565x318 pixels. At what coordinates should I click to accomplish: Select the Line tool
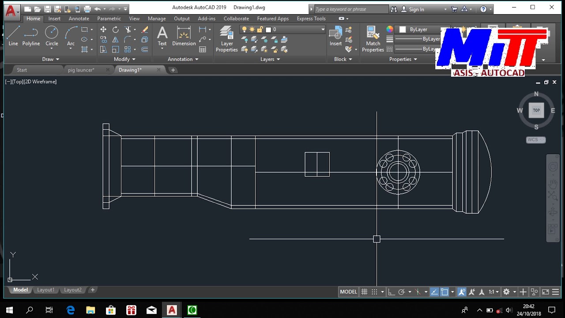[x=13, y=36]
